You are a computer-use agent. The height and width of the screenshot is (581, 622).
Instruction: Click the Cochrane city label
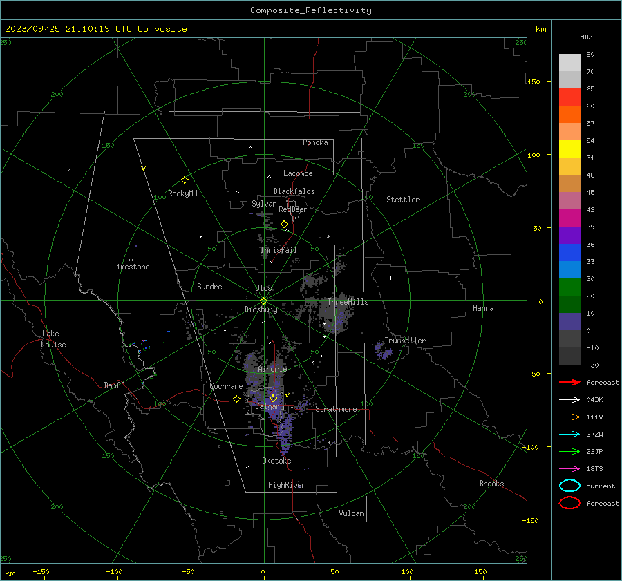(x=226, y=386)
